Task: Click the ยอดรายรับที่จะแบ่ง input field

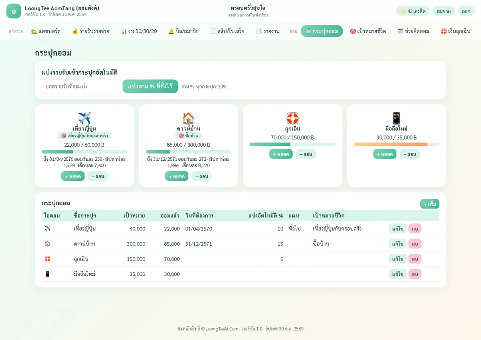Action: pyautogui.click(x=80, y=86)
